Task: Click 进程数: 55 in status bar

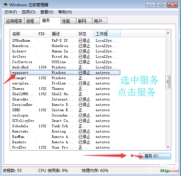Action: (12, 171)
